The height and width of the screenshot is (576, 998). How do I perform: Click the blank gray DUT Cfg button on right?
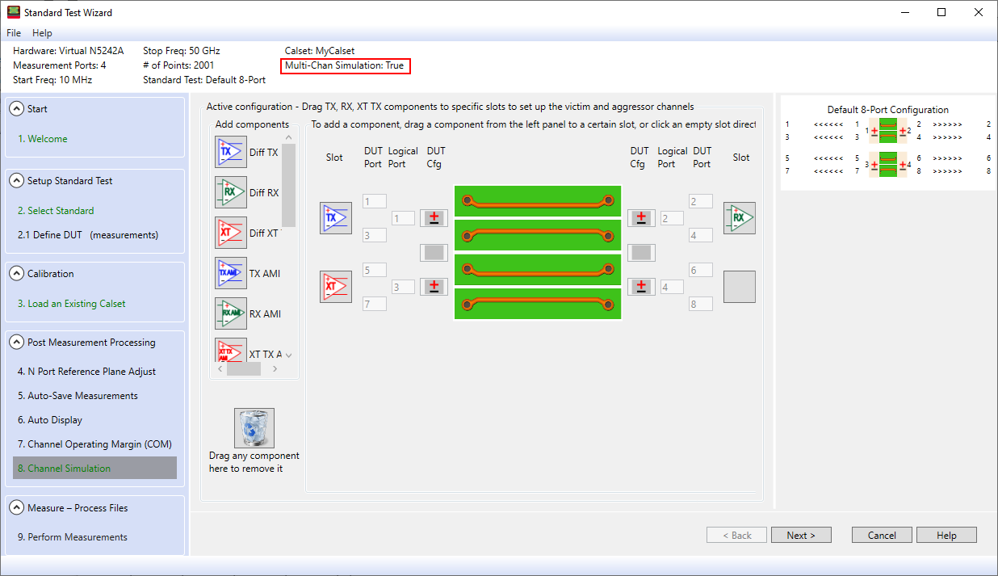[x=641, y=252]
